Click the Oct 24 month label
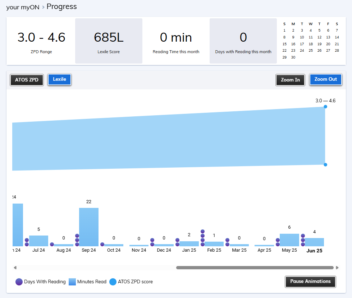The image size is (352, 298). pyautogui.click(x=114, y=250)
